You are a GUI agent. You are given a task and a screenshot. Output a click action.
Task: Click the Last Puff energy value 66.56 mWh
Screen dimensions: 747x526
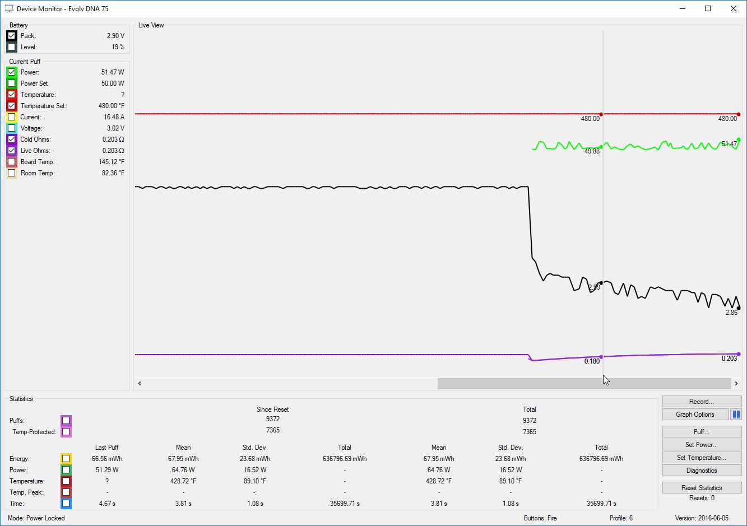point(107,459)
